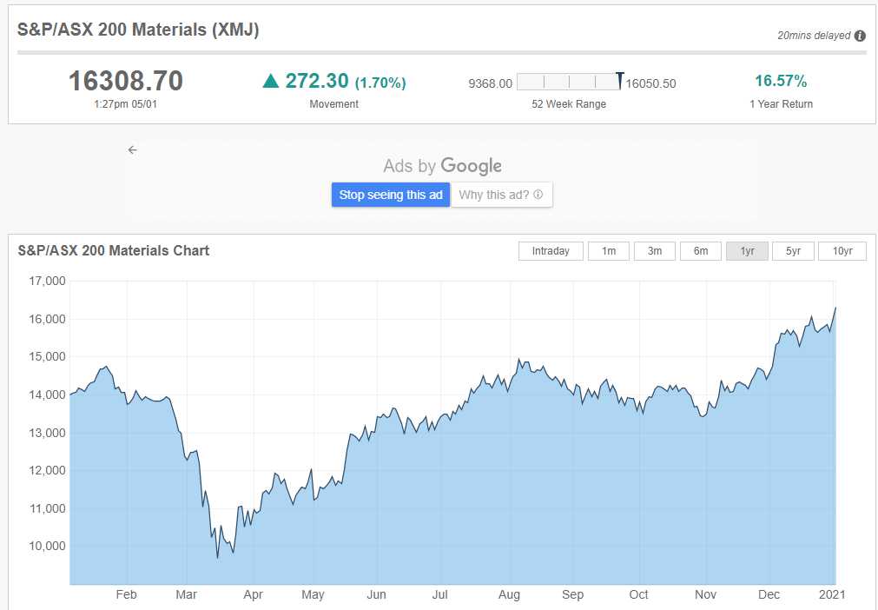Open the Why this ad? explanation

(501, 195)
